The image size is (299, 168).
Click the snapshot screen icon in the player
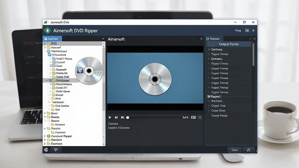[x=193, y=118]
